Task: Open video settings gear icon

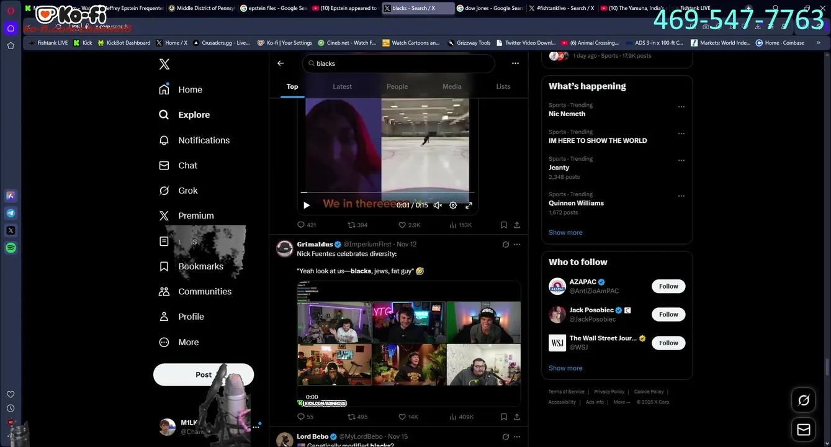Action: [x=453, y=205]
